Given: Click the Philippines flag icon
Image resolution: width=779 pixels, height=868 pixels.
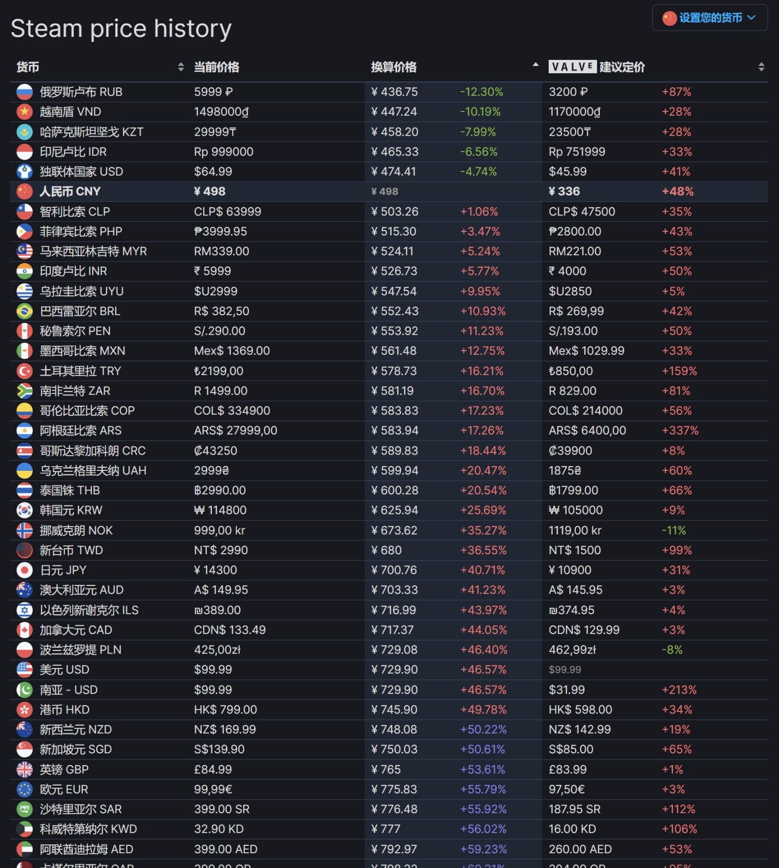Looking at the screenshot, I should coord(25,232).
